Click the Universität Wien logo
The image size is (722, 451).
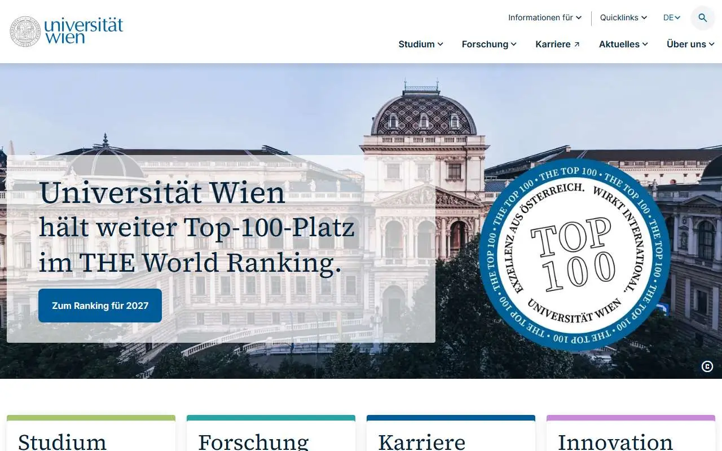(67, 31)
